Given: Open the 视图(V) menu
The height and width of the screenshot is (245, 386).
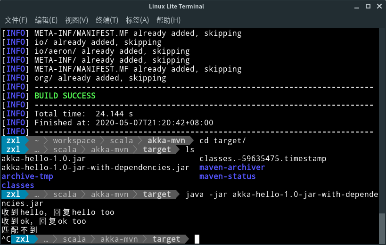Looking at the screenshot, I should click(76, 20).
